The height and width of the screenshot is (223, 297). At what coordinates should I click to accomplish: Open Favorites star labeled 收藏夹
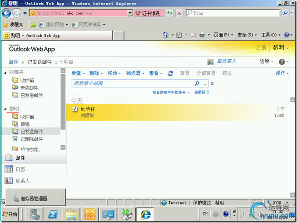13,25
